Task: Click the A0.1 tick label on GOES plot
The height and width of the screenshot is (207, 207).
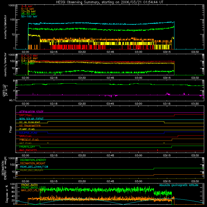Action: [x=12, y=100]
